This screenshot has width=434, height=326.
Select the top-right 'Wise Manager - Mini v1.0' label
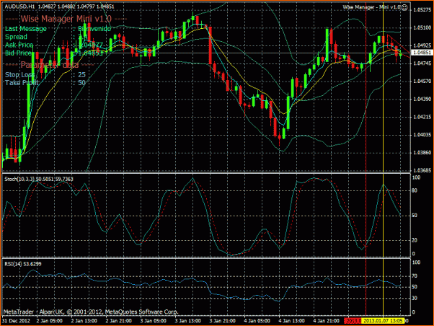coord(372,7)
